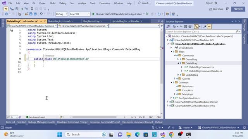Viewport: 248px width, 139px height.
Task: Toggle bookmark icon in top toolbar
Action: (x=32, y=9)
